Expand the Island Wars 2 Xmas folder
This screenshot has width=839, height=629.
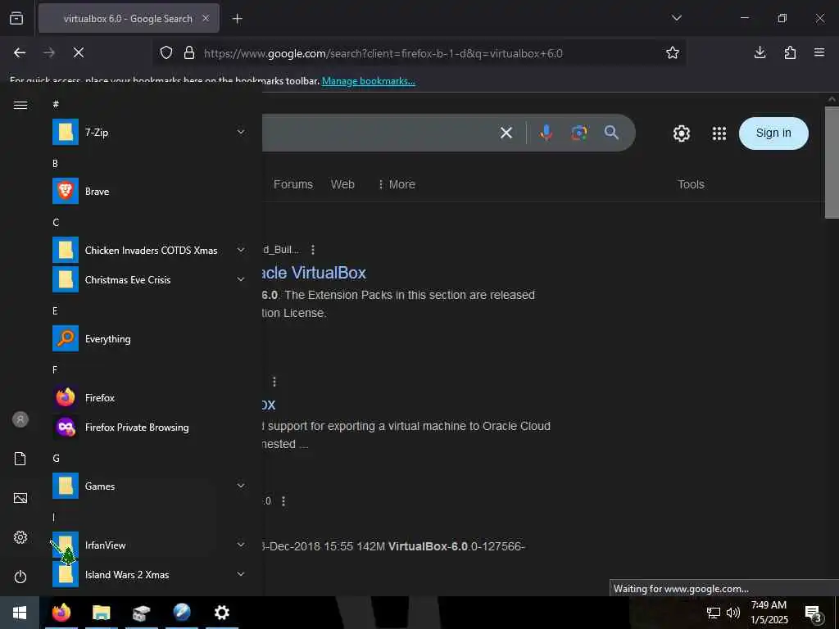pos(149,574)
